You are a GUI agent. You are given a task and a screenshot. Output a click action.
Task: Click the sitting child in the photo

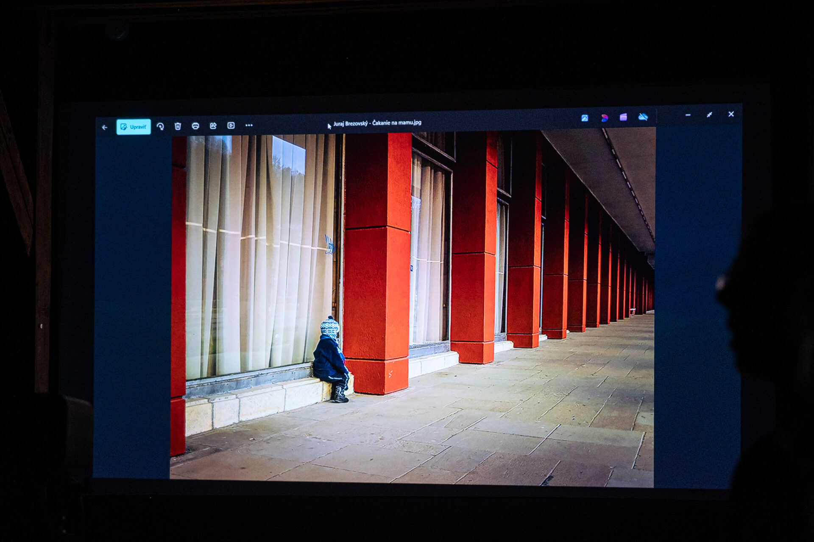331,360
